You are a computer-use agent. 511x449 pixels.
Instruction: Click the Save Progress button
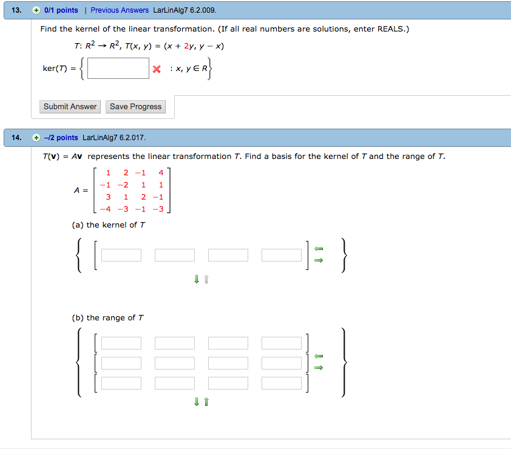pos(135,107)
